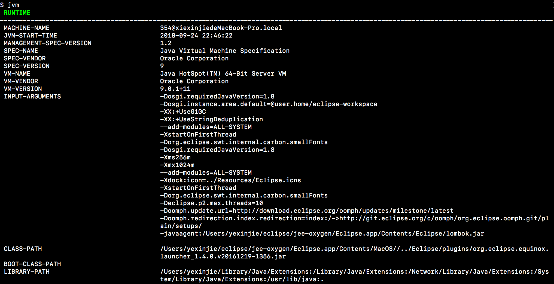
Task: Click the green RUNTIME heading
Action: [17, 13]
